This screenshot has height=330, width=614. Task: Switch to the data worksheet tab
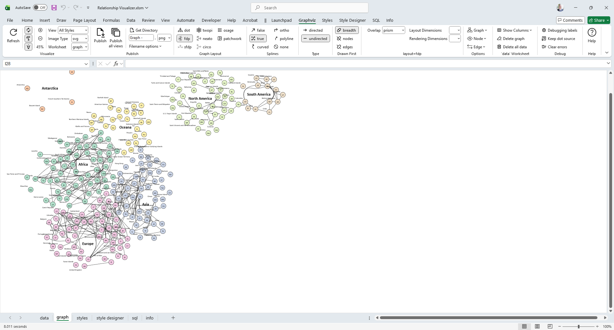tap(44, 318)
